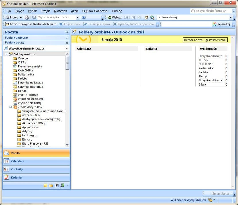Click the Home icon in the web toolbar
The width and height of the screenshot is (238, 205).
(146, 18)
